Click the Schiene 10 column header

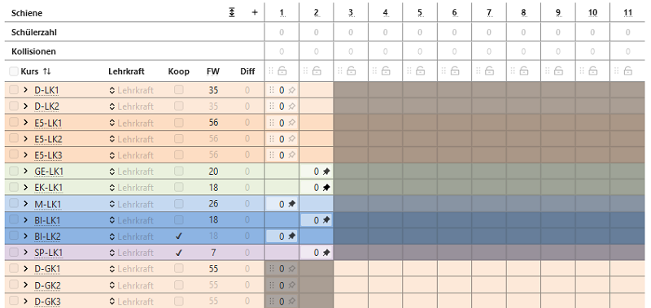click(x=592, y=13)
